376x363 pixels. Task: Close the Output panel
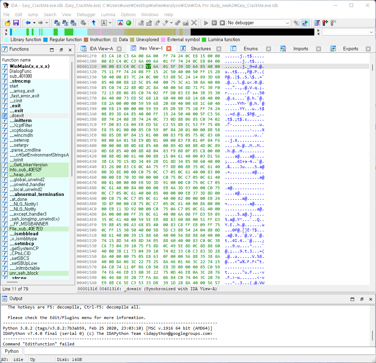pyautogui.click(x=370, y=299)
